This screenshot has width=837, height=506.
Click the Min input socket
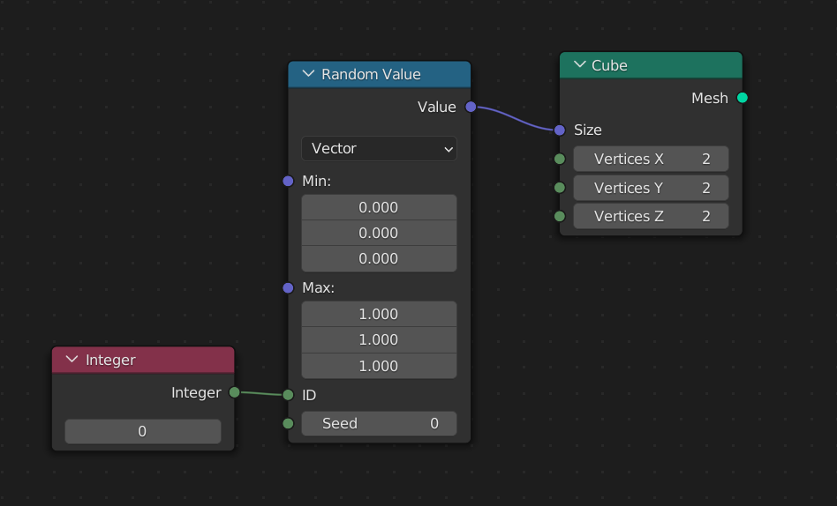click(x=288, y=181)
